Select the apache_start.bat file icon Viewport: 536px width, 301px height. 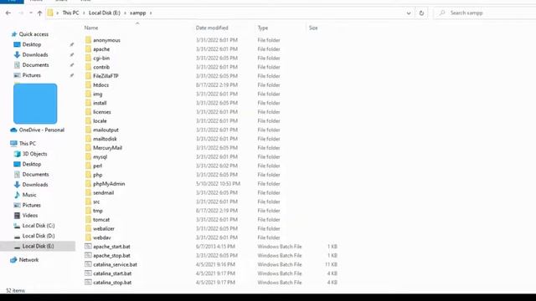point(88,246)
